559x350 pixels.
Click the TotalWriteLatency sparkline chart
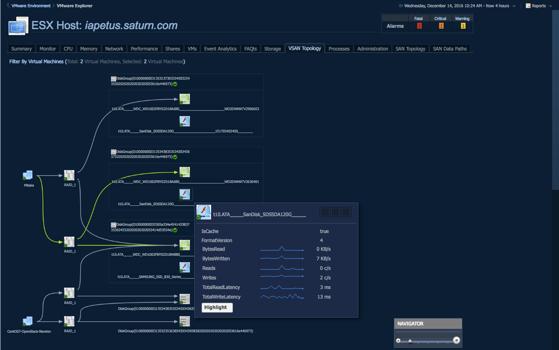point(282,297)
